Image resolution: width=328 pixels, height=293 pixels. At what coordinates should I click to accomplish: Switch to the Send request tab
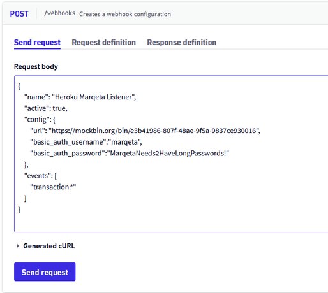(x=37, y=43)
